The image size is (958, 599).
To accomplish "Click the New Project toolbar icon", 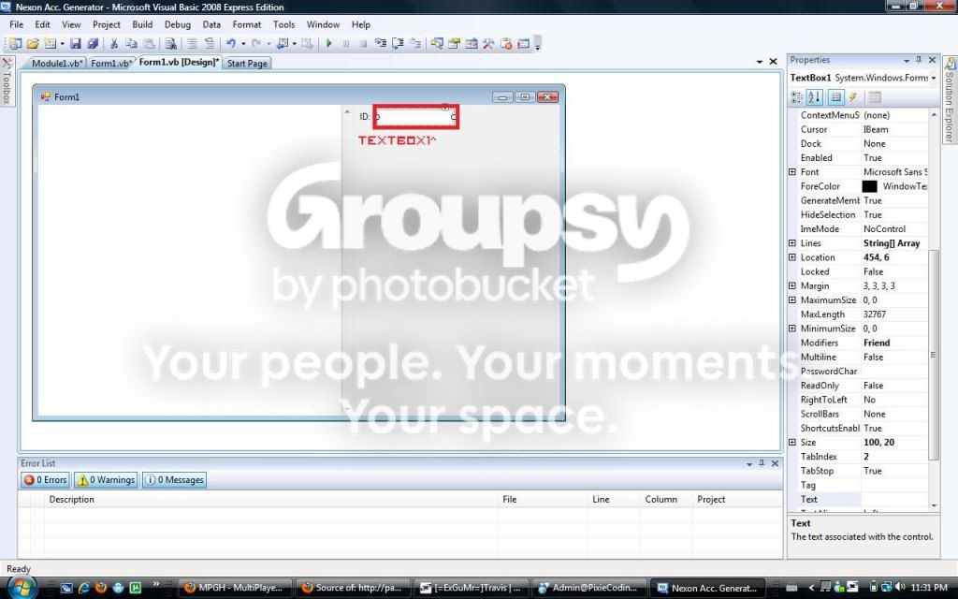I will pyautogui.click(x=15, y=43).
